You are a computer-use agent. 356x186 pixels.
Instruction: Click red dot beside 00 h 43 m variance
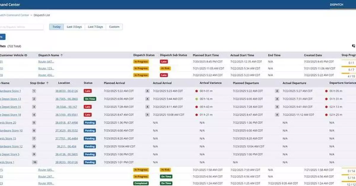click(x=196, y=107)
